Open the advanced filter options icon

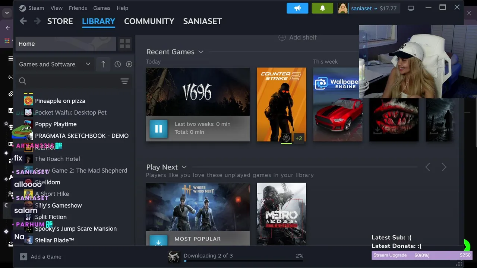(x=124, y=81)
